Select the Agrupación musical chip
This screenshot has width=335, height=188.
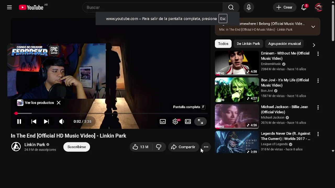284,44
